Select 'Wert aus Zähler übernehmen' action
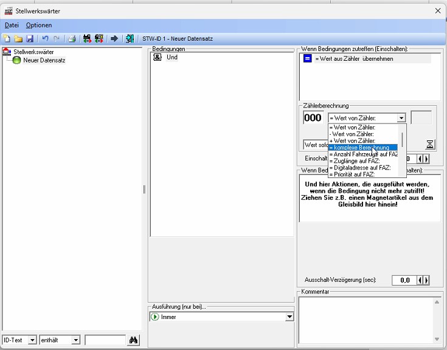Image resolution: width=447 pixels, height=350 pixels. 354,59
